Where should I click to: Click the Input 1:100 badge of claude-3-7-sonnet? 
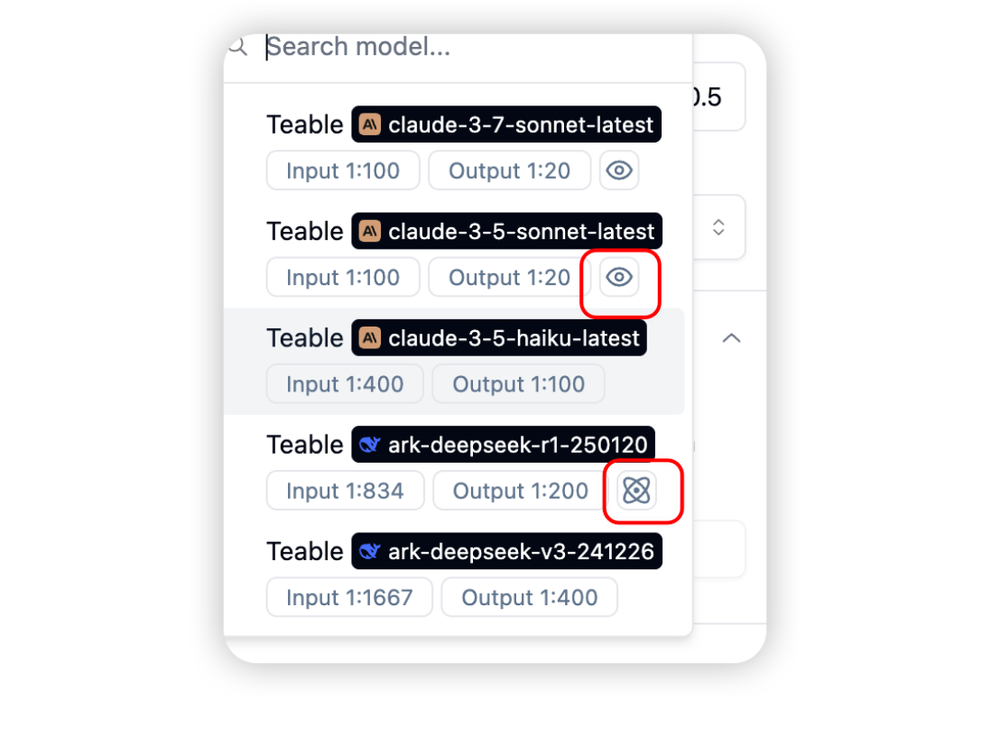(x=343, y=170)
